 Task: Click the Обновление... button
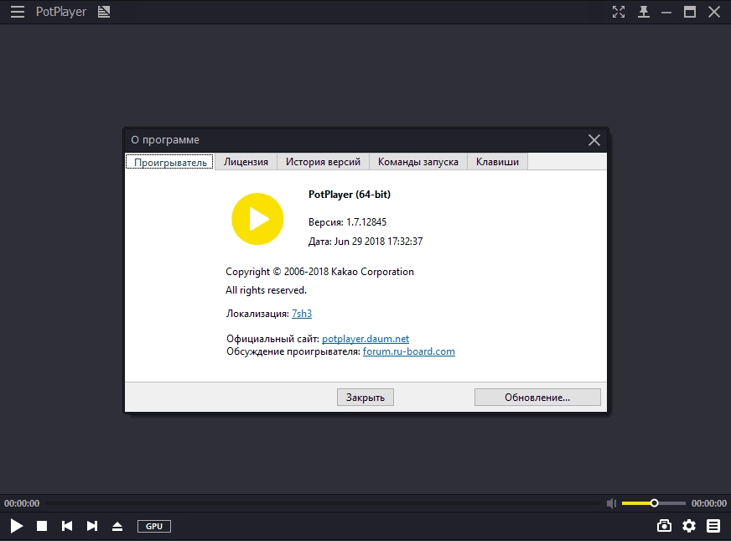pos(537,398)
